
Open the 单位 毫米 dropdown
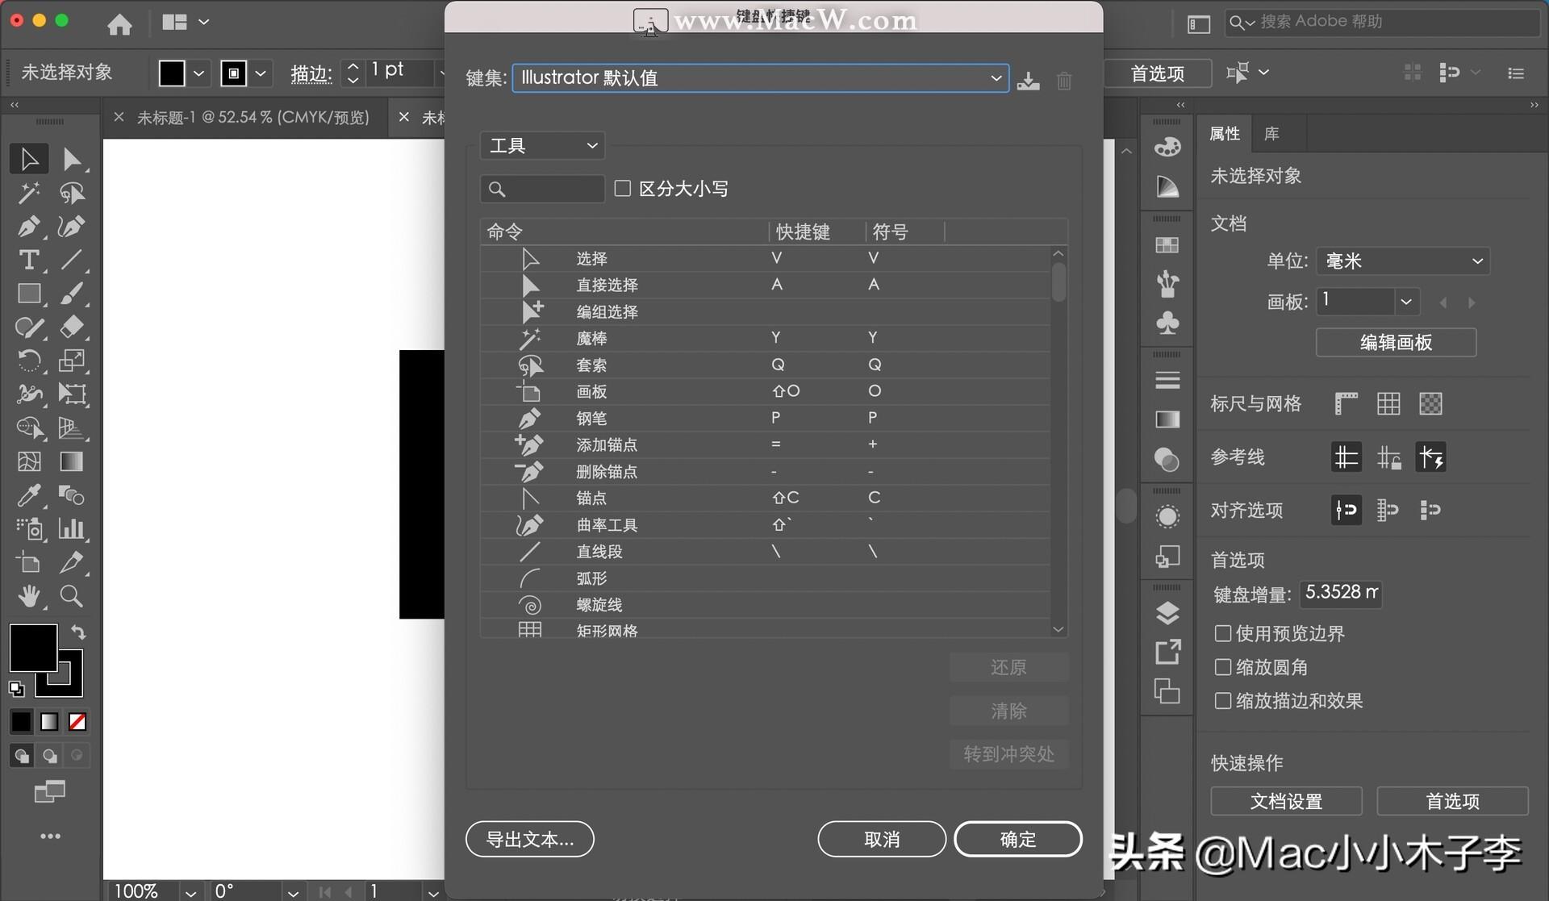1402,261
